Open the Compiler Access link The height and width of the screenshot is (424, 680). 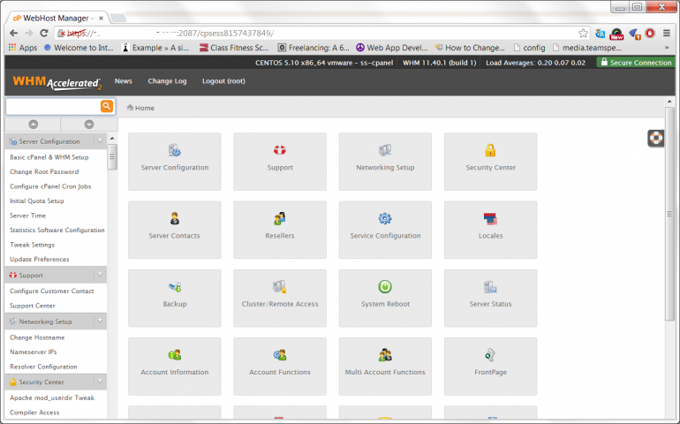point(34,413)
